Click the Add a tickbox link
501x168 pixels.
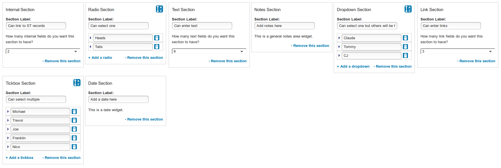(x=20, y=158)
